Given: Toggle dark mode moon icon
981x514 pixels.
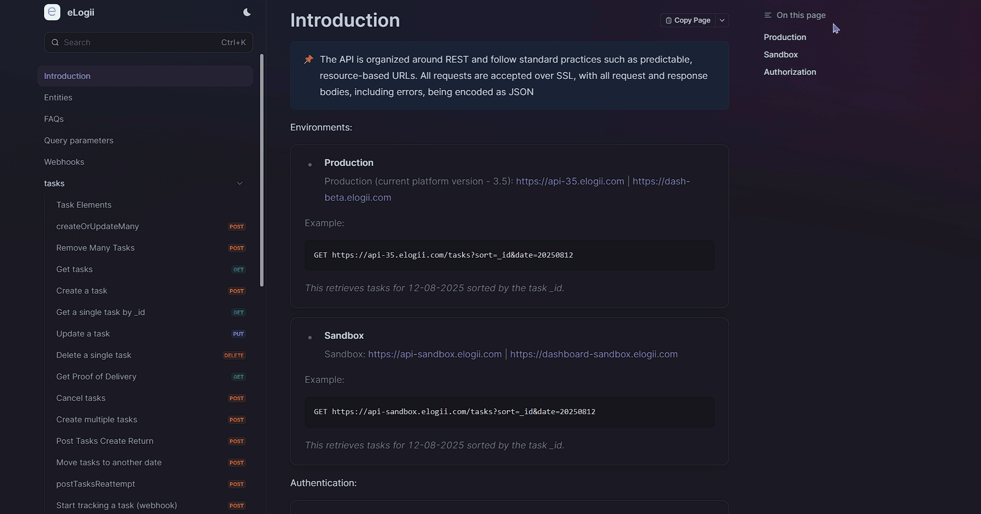Looking at the screenshot, I should click(247, 12).
